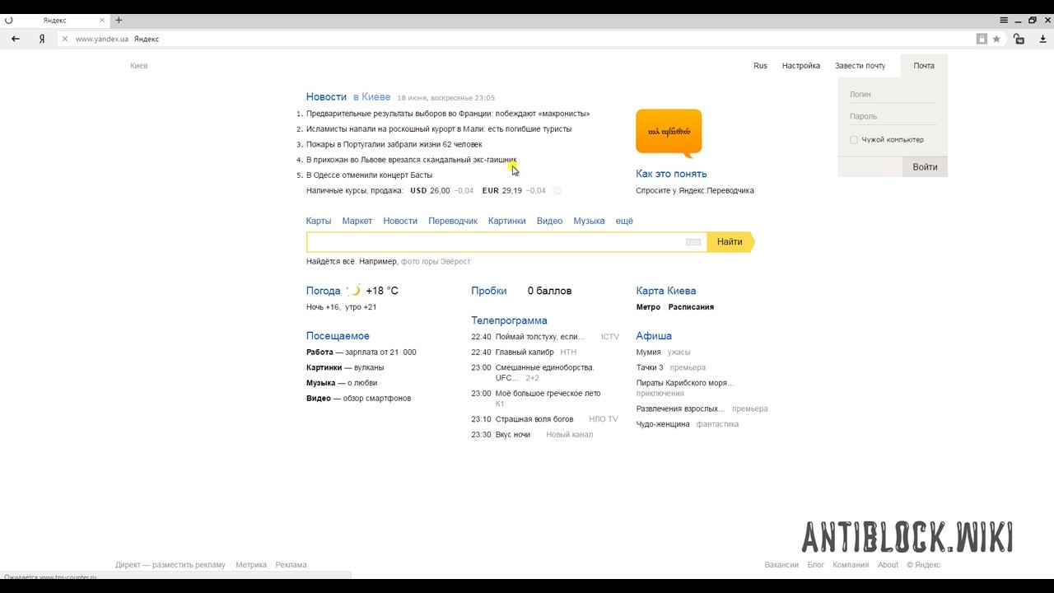
Task: Expand more services with ещё
Action: (x=624, y=221)
